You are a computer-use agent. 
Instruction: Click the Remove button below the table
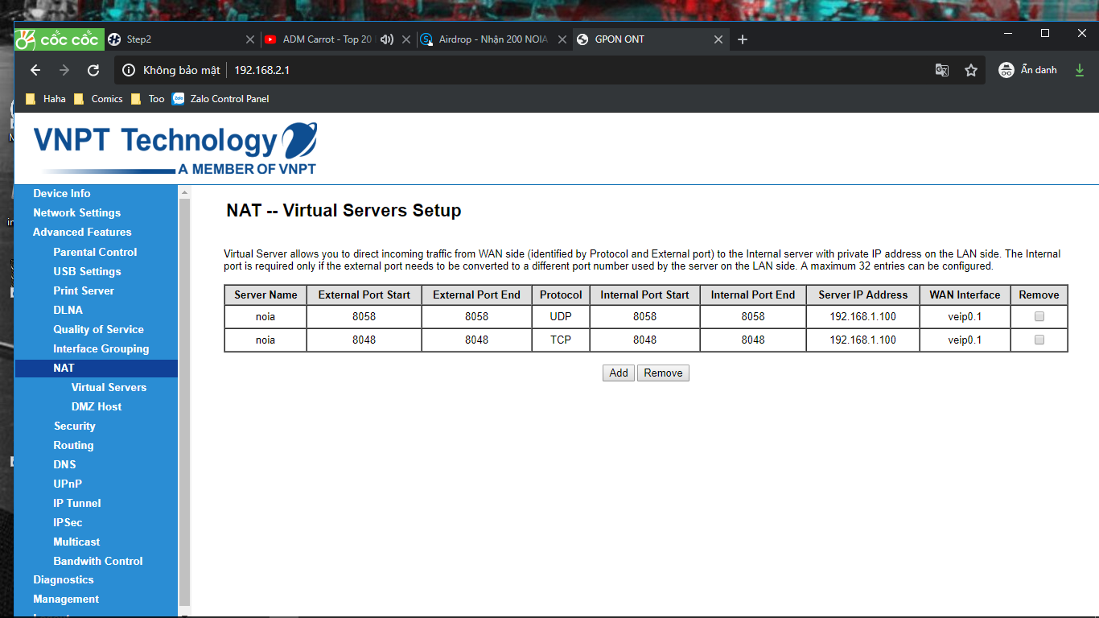tap(663, 373)
